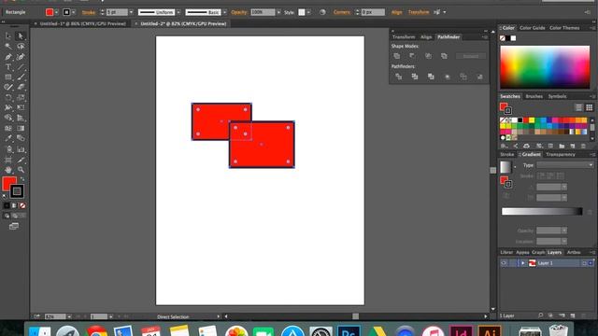This screenshot has height=336, width=598.
Task: Select the Rectangle tool in toolbox
Action: click(x=8, y=77)
